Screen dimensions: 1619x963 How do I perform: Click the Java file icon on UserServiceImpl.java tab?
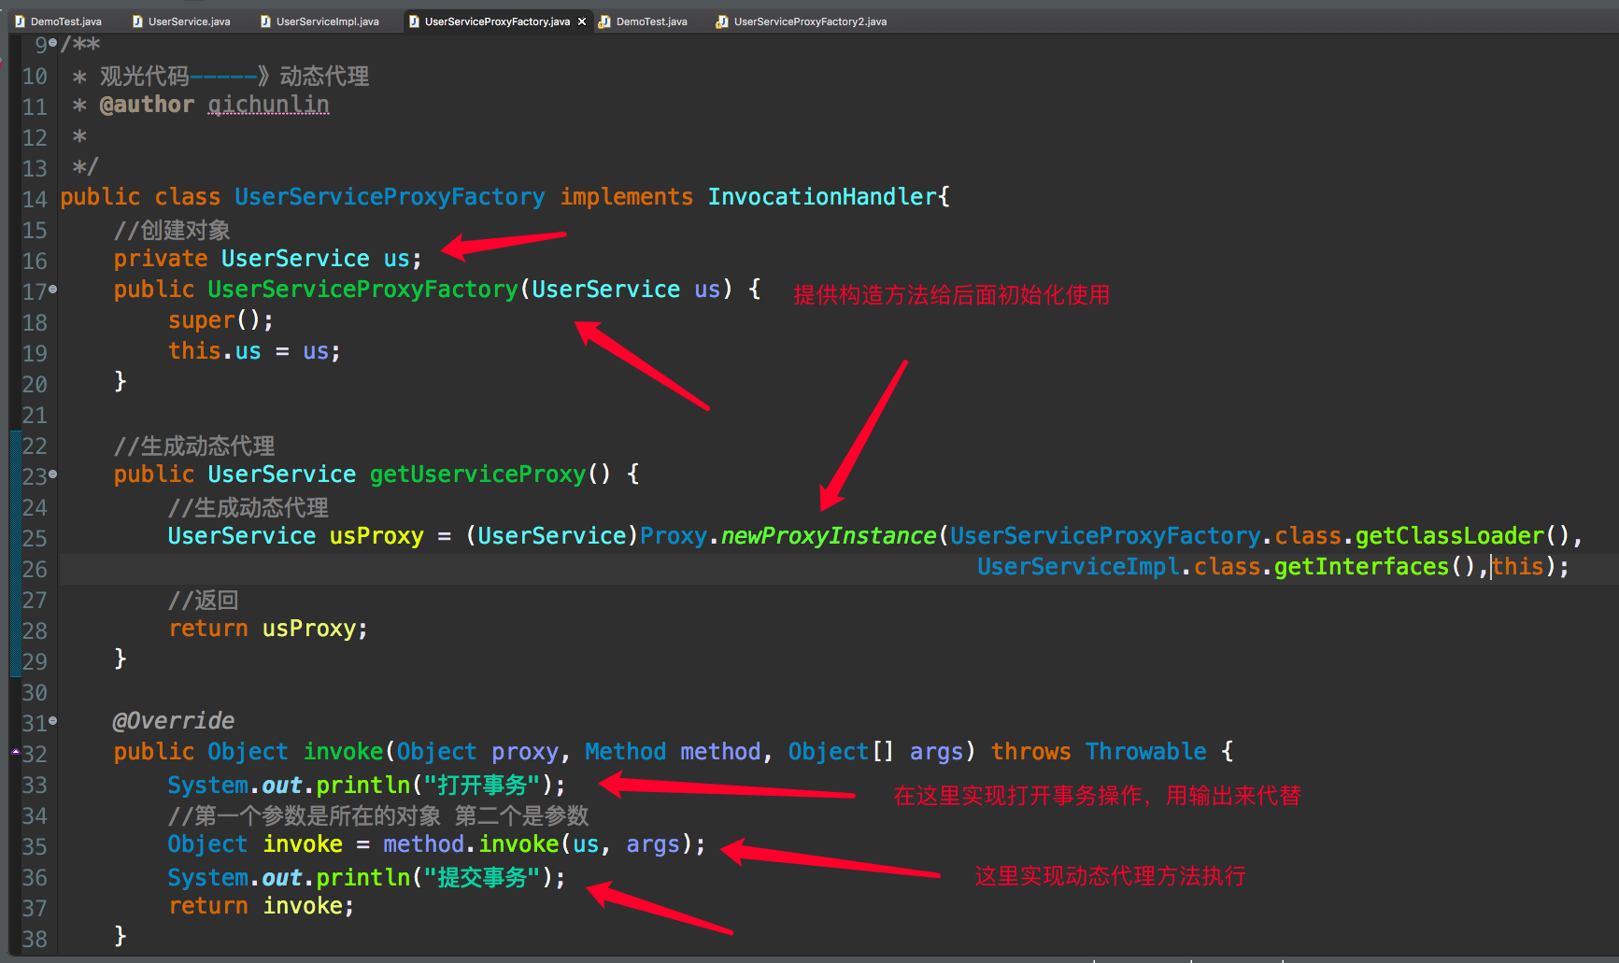(265, 21)
